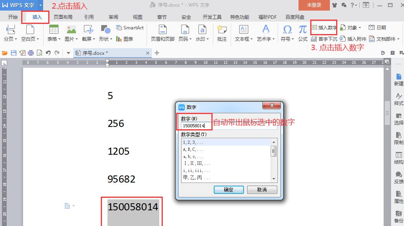Click the number type list scroll down arrow
404x226 pixels.
(x=274, y=179)
